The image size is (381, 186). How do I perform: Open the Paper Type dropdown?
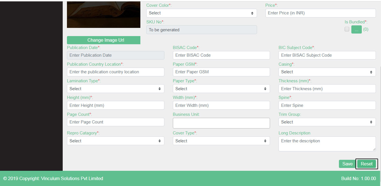(221, 88)
